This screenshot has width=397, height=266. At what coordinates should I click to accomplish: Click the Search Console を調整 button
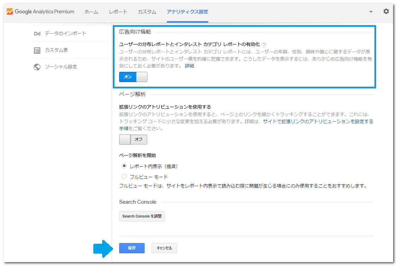click(142, 216)
